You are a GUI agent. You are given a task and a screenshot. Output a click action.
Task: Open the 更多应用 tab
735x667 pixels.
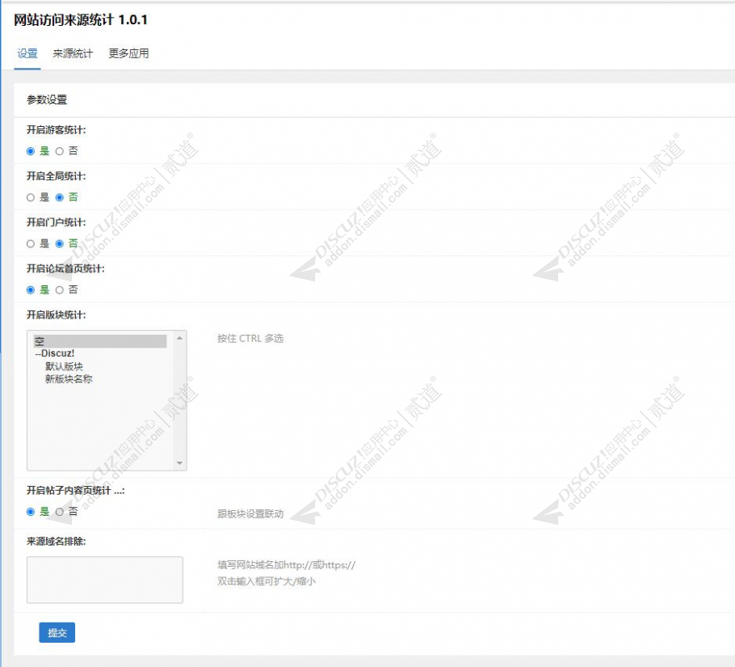click(x=128, y=53)
